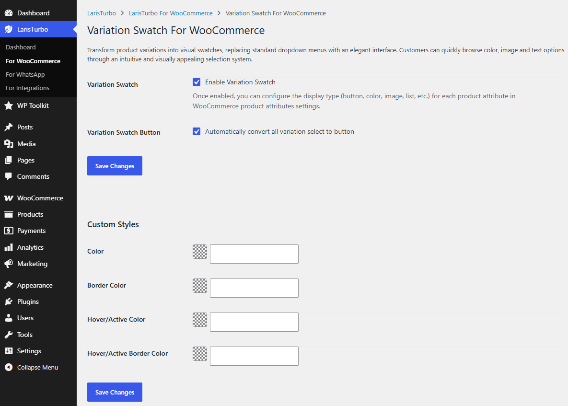Click the WP Toolkit star icon
This screenshot has width=568, height=406.
pos(9,106)
